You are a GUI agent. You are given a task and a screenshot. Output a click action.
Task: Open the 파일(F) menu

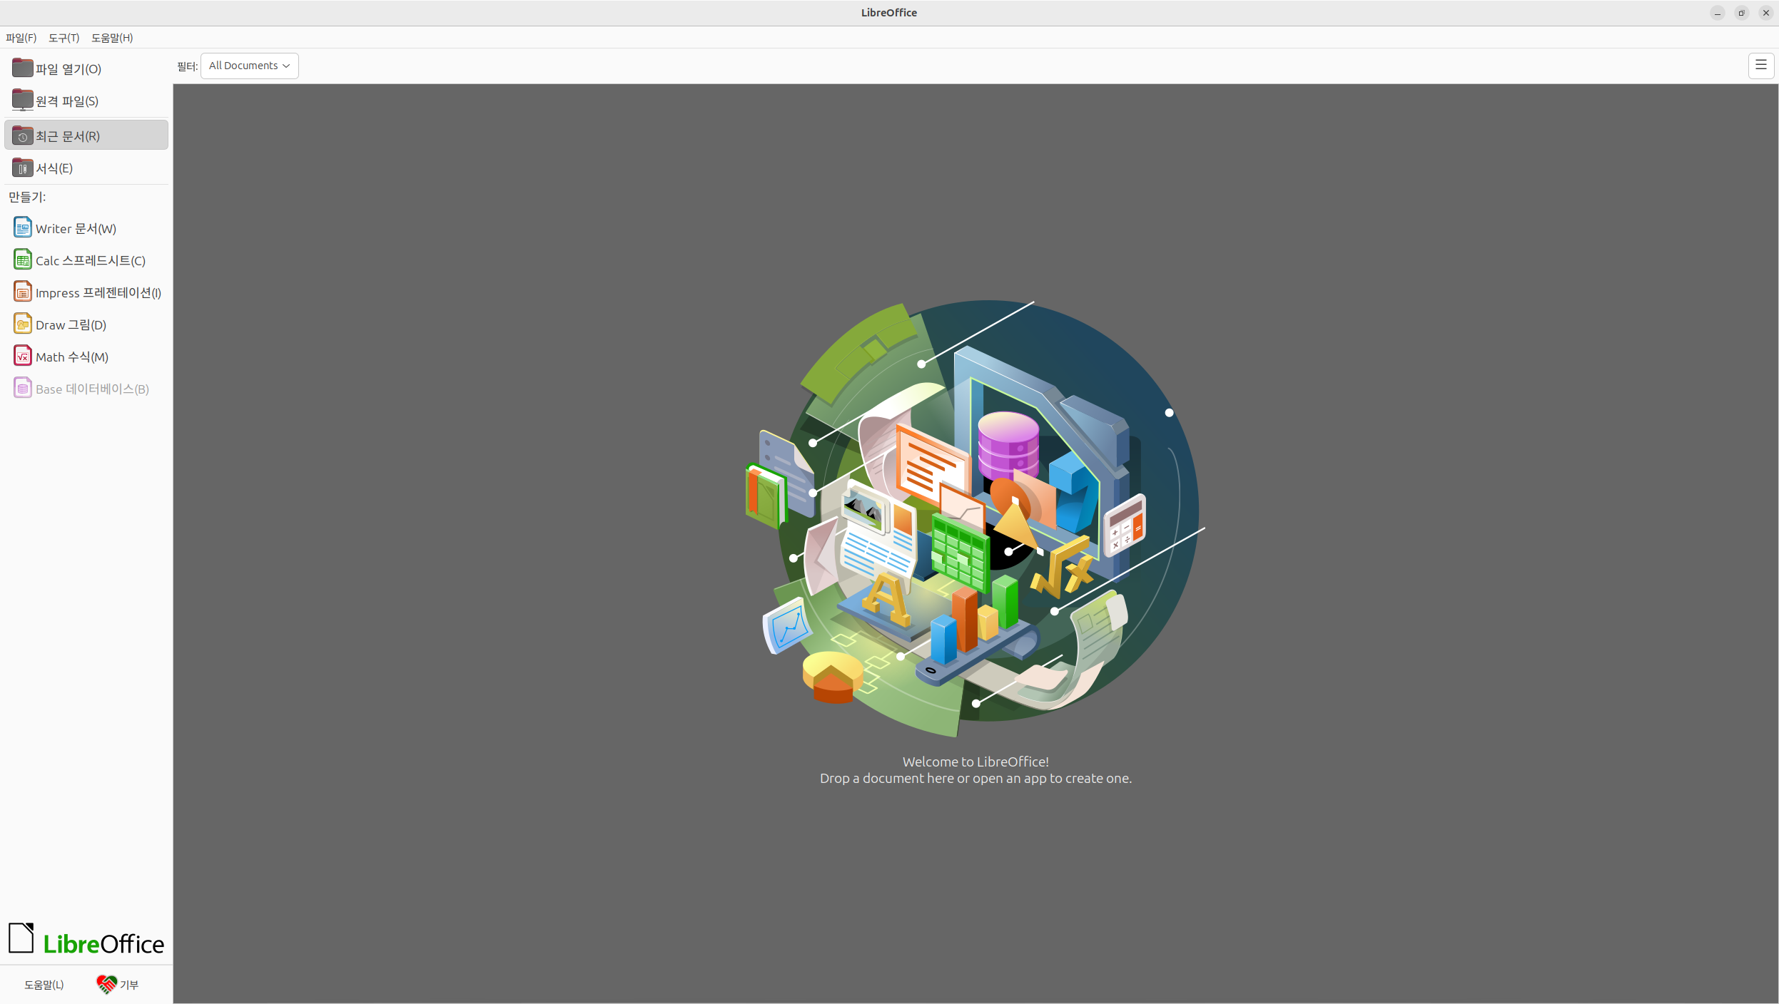21,38
